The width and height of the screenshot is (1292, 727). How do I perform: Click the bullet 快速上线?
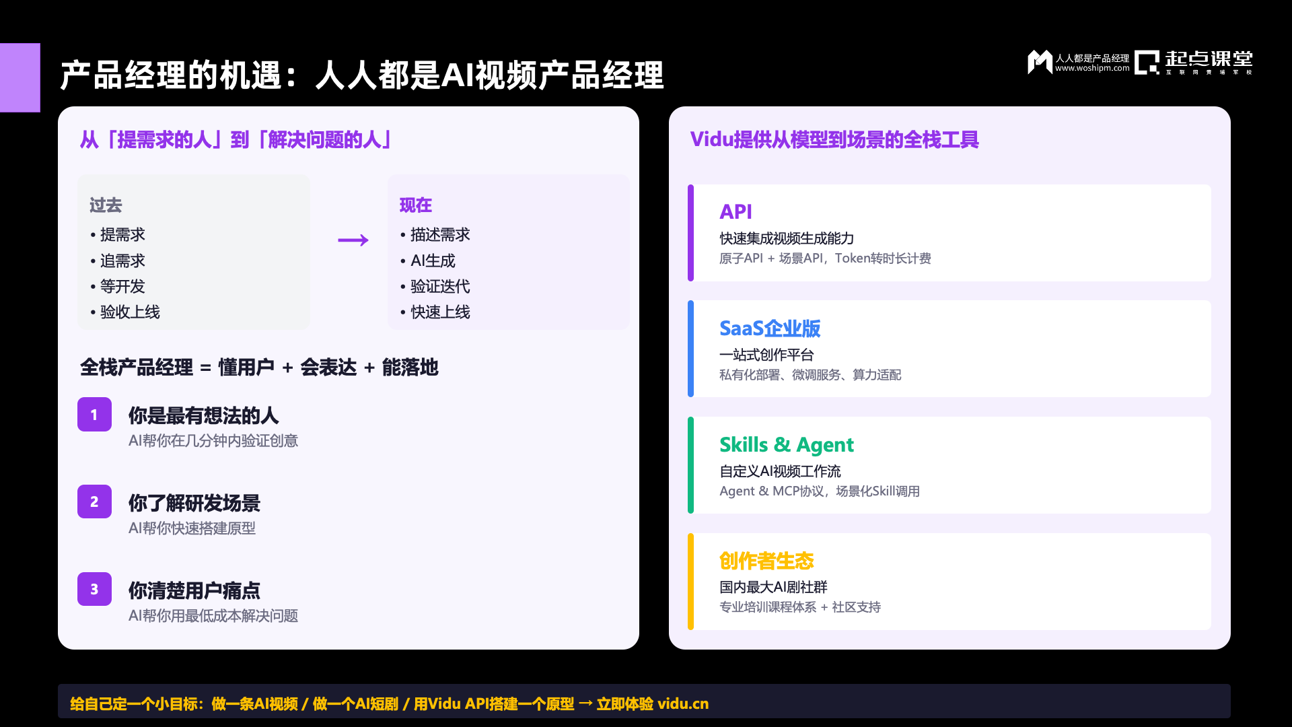tap(435, 312)
